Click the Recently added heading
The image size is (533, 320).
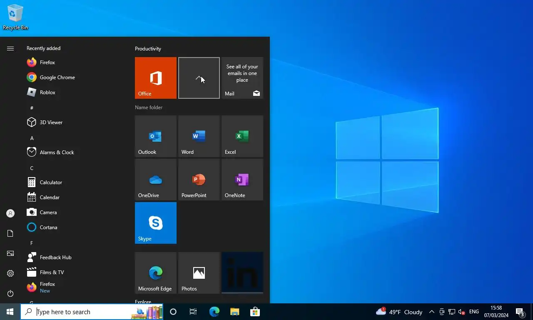(43, 48)
